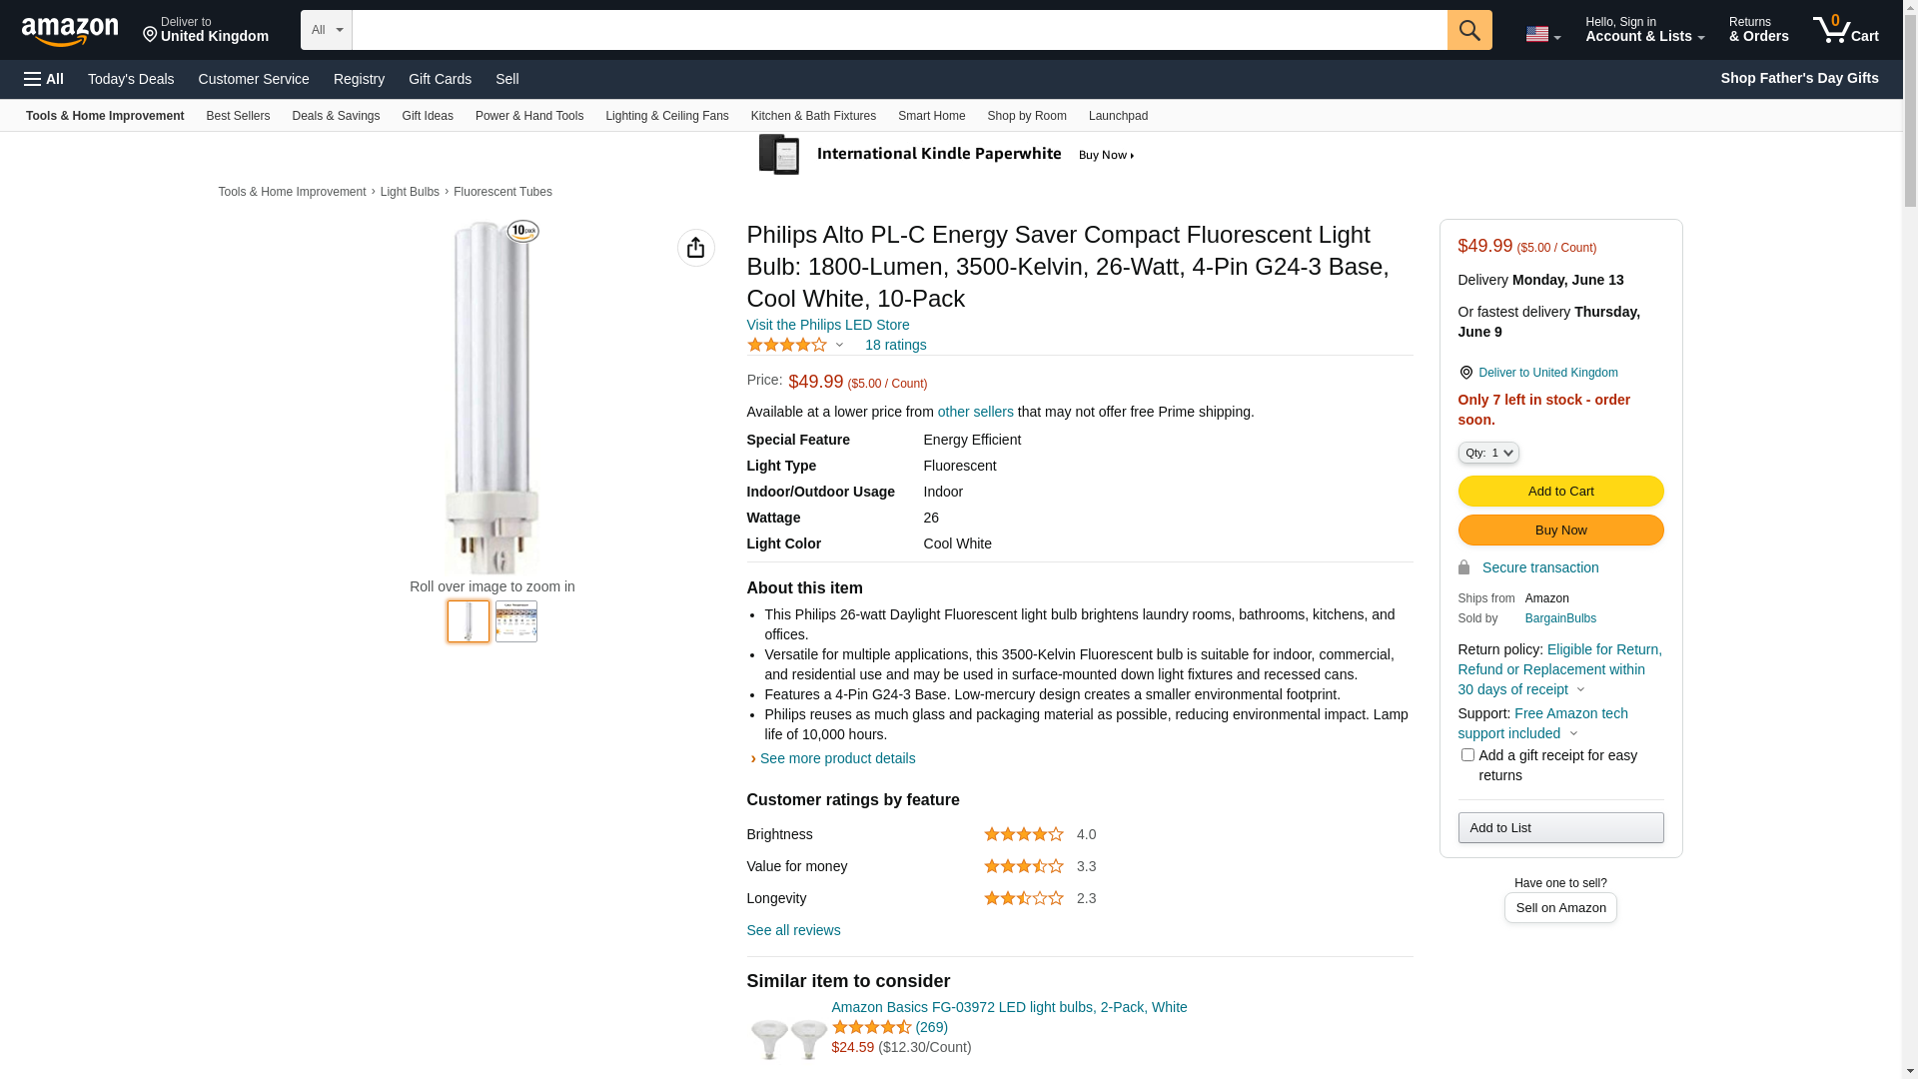Click the Deliver to United Kingdom location link
The image size is (1918, 1079).
(x=205, y=30)
